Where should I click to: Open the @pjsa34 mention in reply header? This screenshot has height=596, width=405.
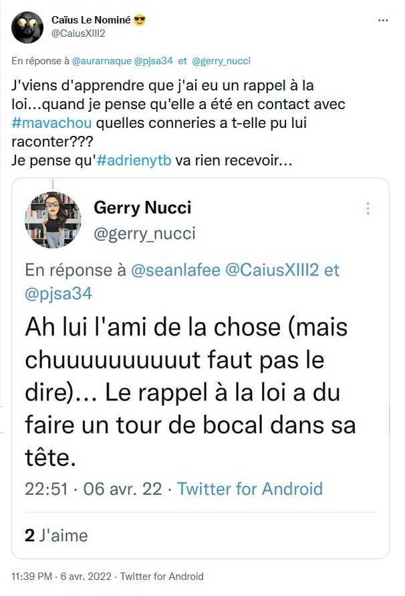(153, 61)
